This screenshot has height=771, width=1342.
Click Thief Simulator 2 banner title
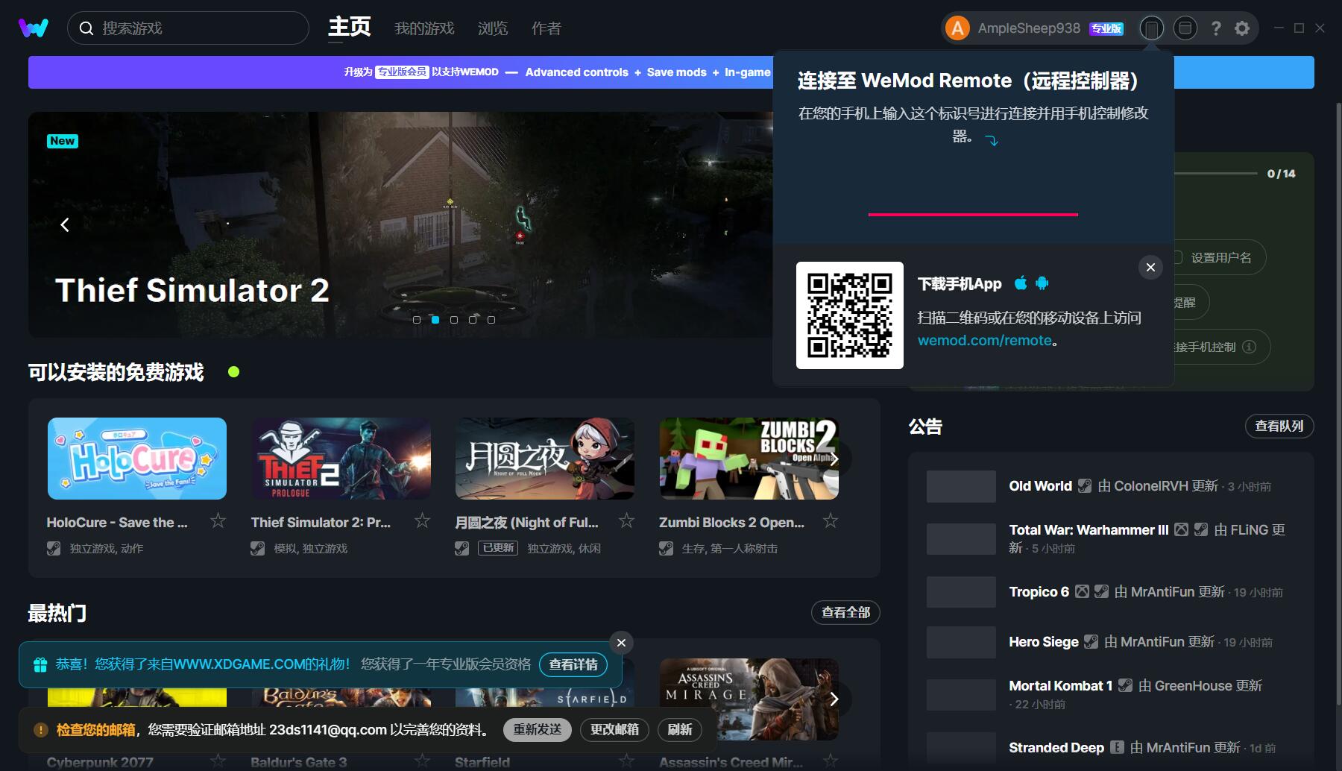(192, 290)
